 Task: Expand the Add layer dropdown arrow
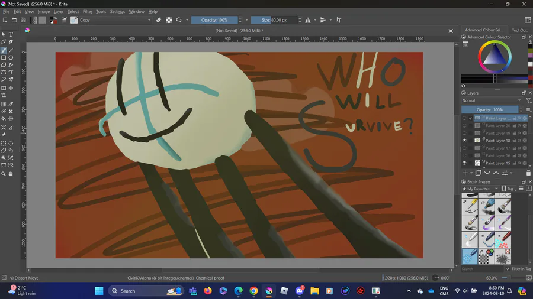471,173
